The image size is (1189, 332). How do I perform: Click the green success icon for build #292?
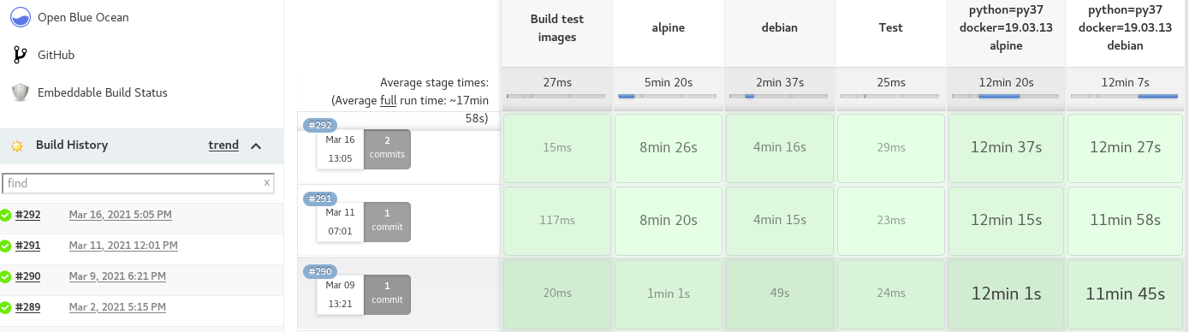(5, 215)
